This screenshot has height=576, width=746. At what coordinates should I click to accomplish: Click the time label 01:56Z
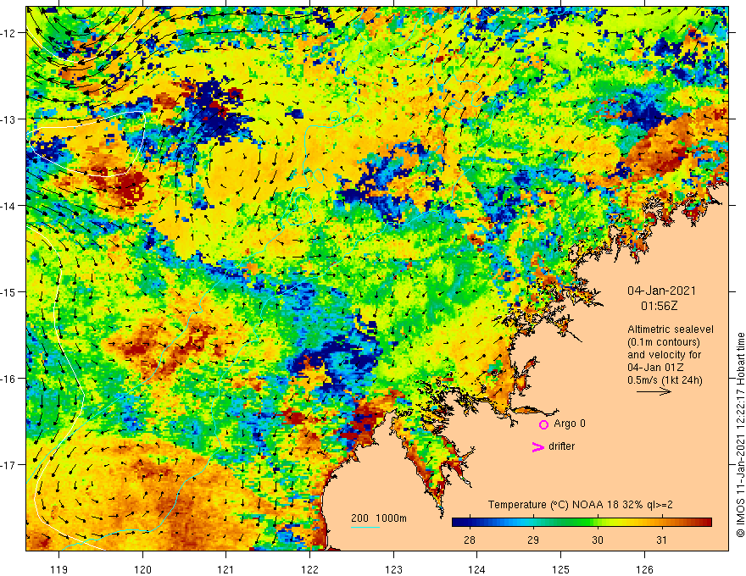[x=659, y=306]
